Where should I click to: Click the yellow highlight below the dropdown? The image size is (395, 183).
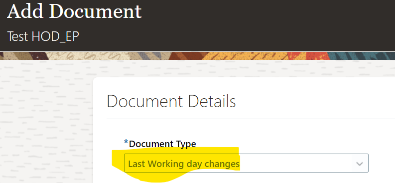(151, 177)
